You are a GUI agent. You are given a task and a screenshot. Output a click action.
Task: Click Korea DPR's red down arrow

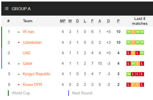(x=19, y=85)
